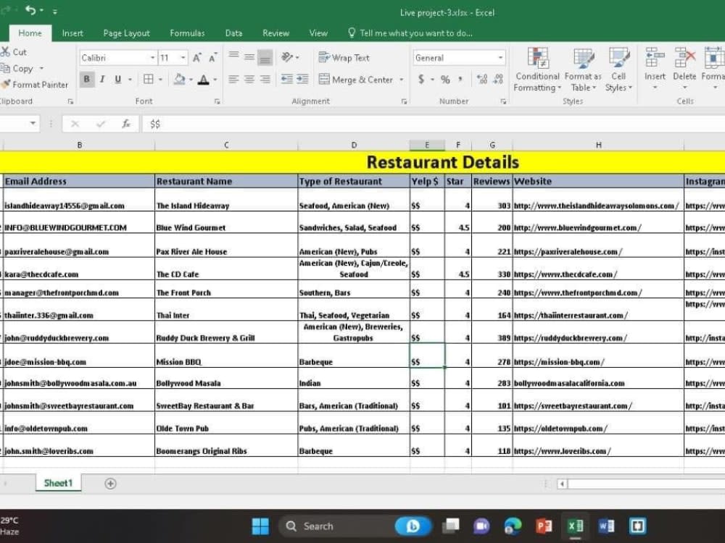Click the Undo arrow icon

[x=30, y=10]
